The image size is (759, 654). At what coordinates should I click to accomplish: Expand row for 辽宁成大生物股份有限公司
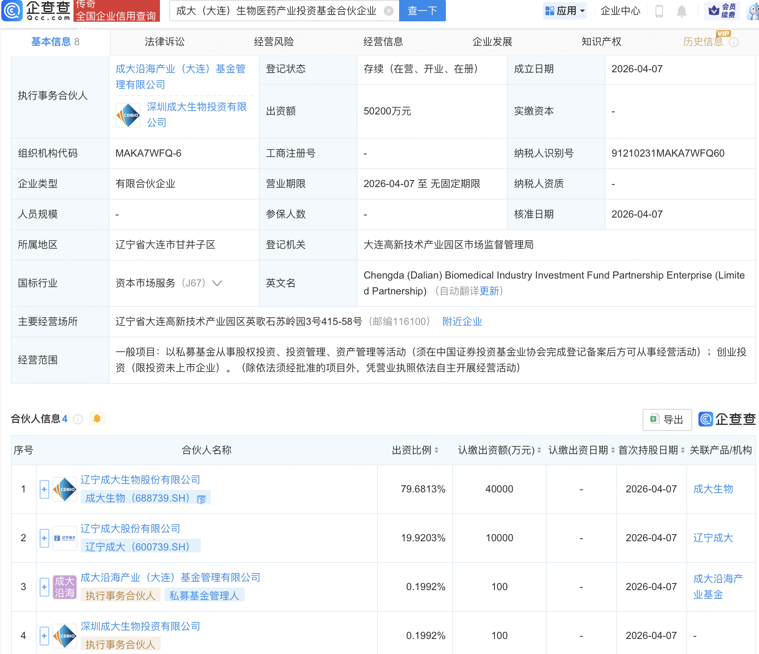point(44,489)
